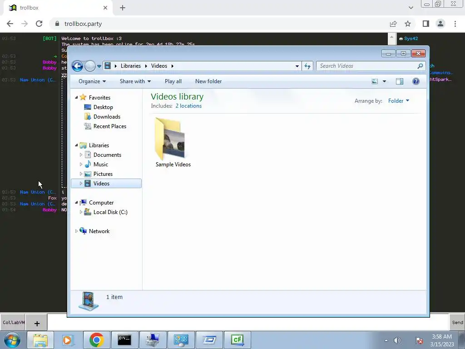
Task: Click Videos in the address breadcrumb
Action: (159, 66)
